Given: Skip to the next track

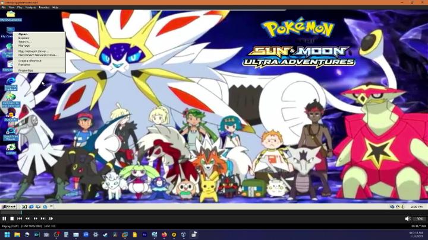Looking at the screenshot, I should pos(43,219).
